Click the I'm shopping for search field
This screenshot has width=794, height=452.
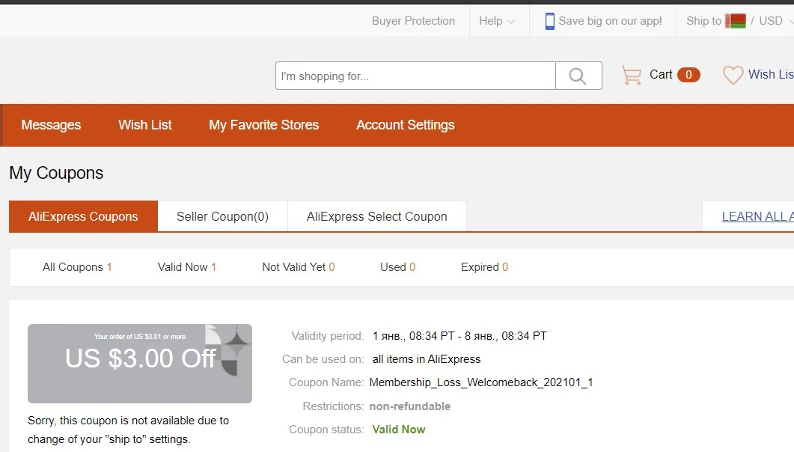pos(415,76)
